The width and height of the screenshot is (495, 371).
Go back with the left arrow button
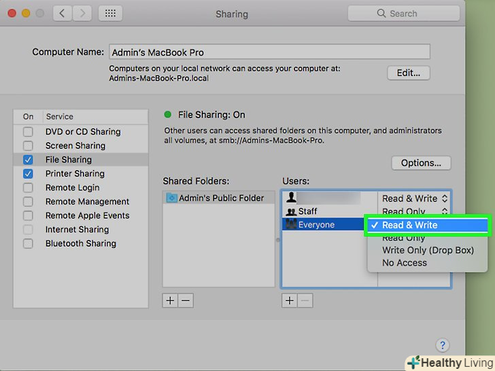pyautogui.click(x=63, y=14)
